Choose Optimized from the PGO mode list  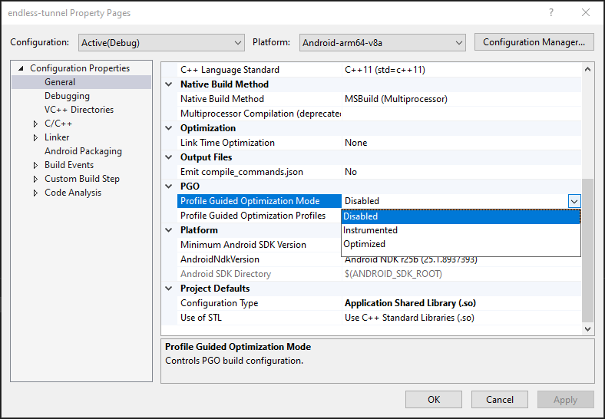(364, 244)
